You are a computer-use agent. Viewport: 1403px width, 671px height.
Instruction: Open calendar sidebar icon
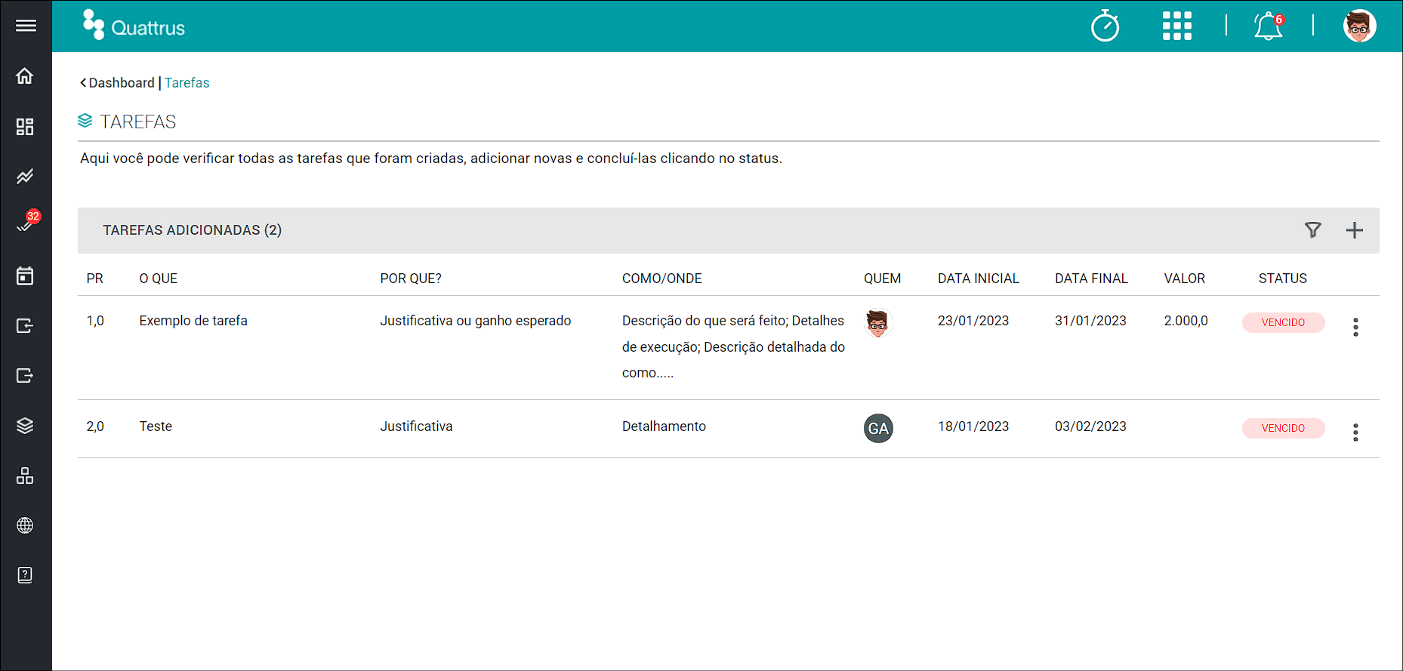(x=25, y=275)
